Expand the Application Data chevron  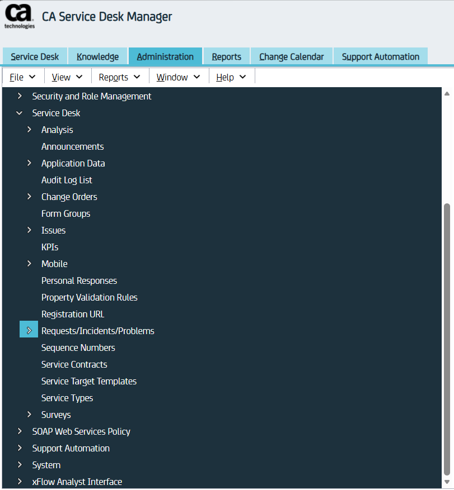29,163
